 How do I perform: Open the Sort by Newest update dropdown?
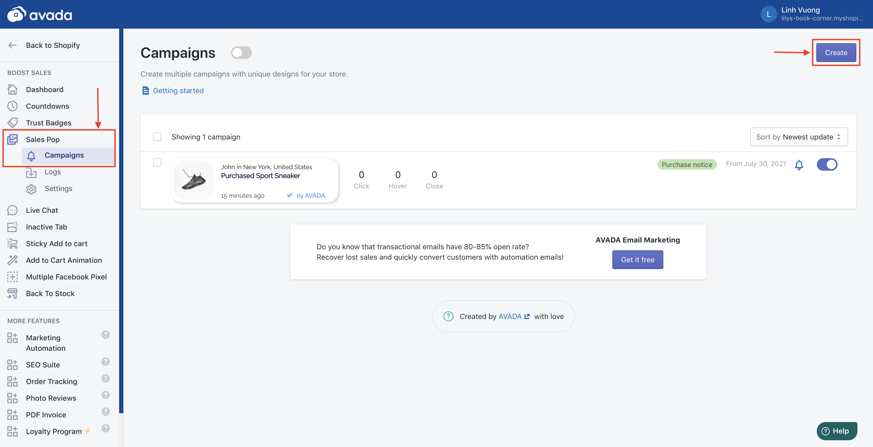click(798, 137)
